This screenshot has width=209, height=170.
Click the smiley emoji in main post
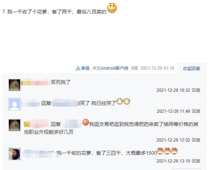(112, 8)
